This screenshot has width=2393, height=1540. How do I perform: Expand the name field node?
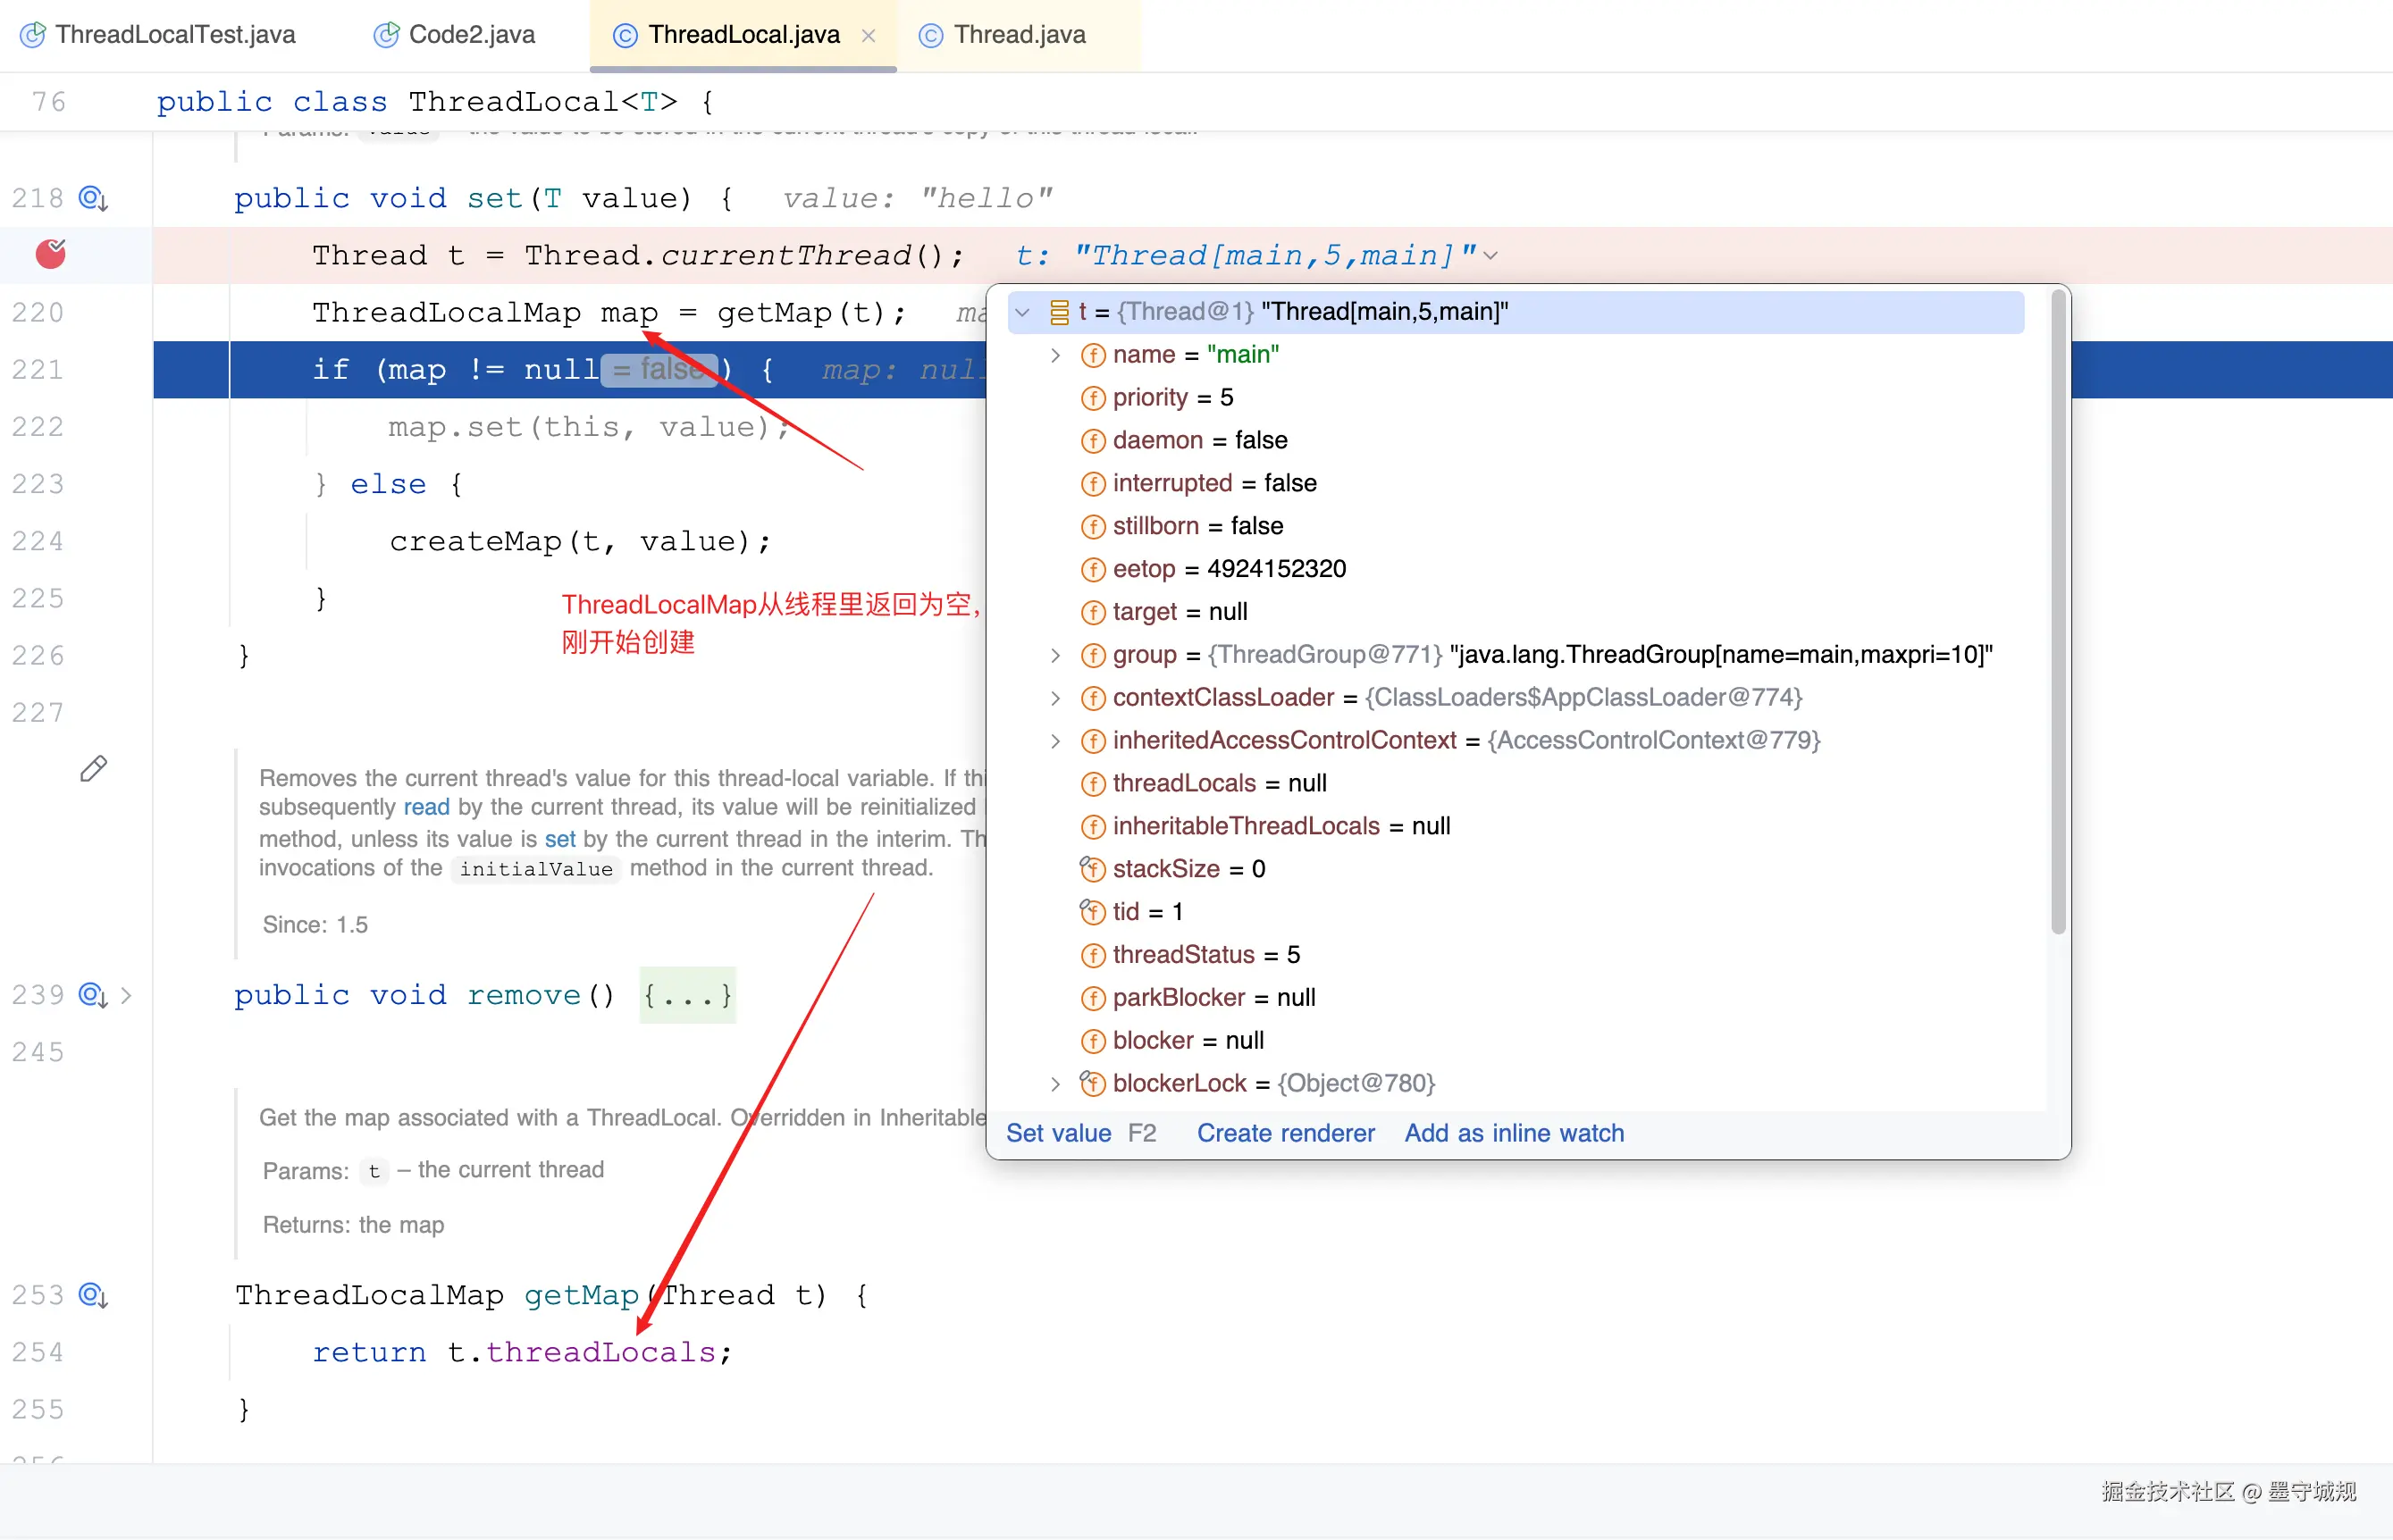pos(1054,355)
